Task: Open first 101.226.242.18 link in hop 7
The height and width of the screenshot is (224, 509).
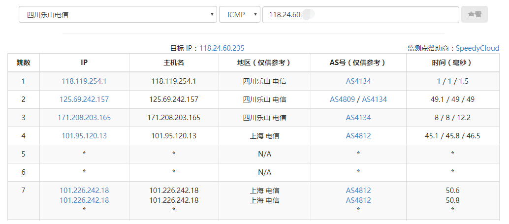Action: [84, 191]
